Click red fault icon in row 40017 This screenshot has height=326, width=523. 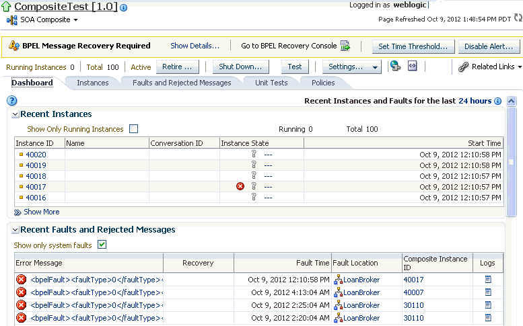(240, 186)
